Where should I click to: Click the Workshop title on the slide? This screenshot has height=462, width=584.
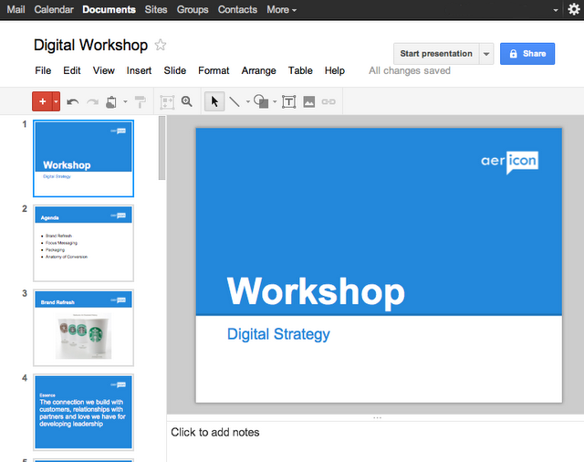pos(316,292)
